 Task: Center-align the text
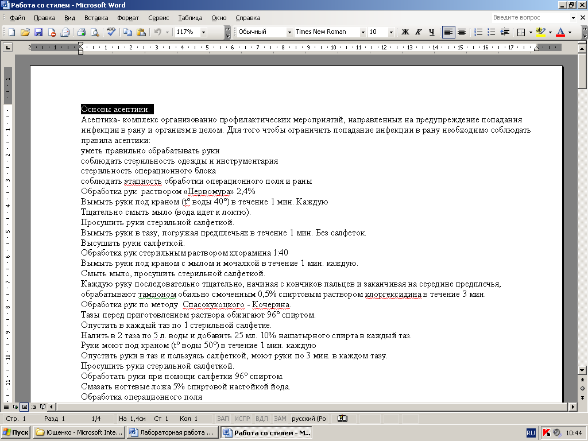tap(462, 32)
